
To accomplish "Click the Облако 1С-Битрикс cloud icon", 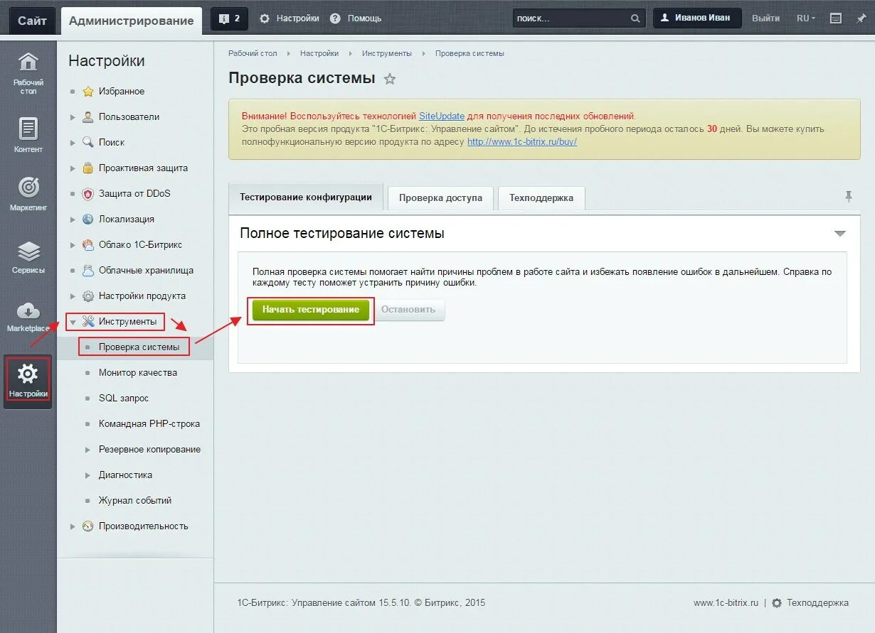I will [x=87, y=244].
